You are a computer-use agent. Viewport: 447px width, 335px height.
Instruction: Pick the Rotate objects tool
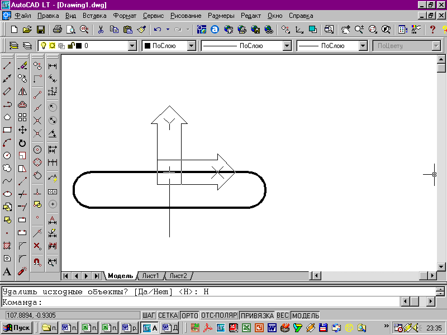click(22, 143)
